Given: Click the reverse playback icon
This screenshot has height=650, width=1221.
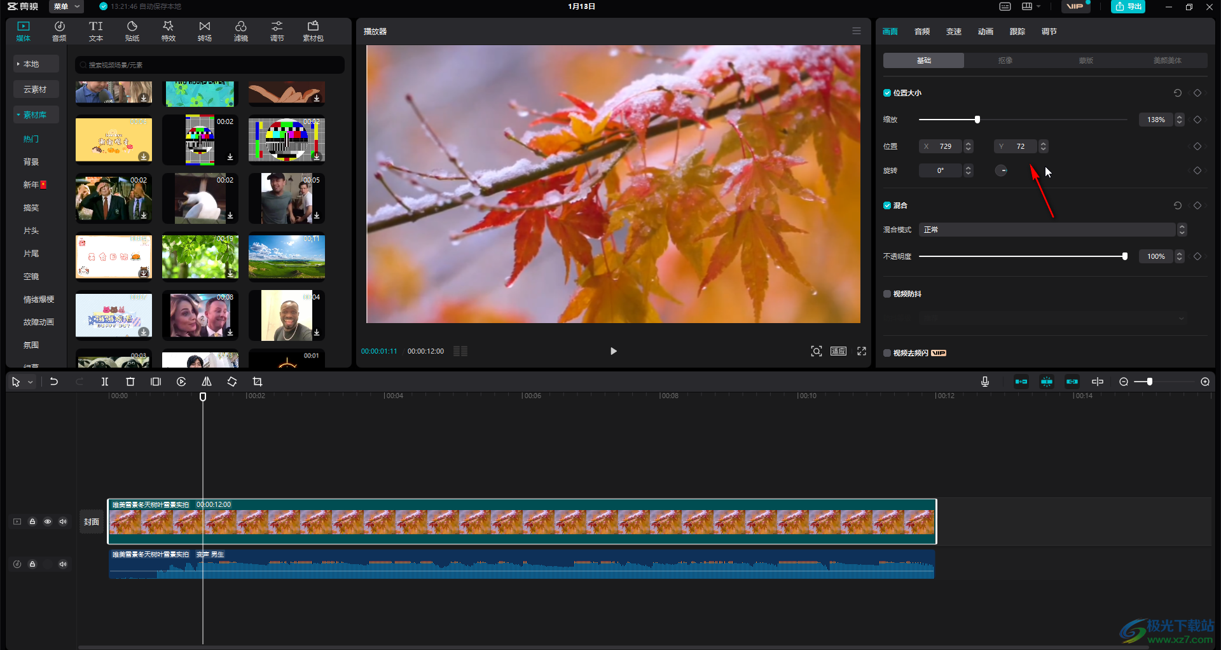Looking at the screenshot, I should tap(181, 382).
